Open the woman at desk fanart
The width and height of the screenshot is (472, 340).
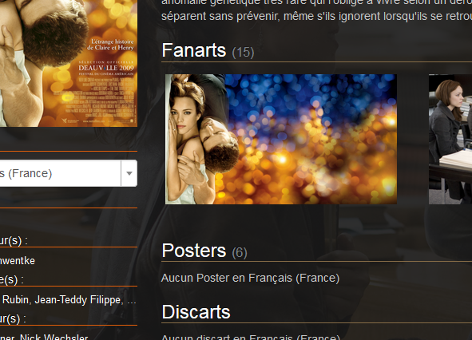pyautogui.click(x=450, y=139)
